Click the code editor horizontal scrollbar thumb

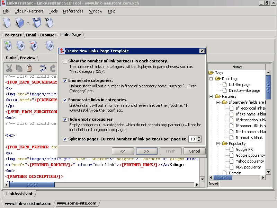(32, 185)
